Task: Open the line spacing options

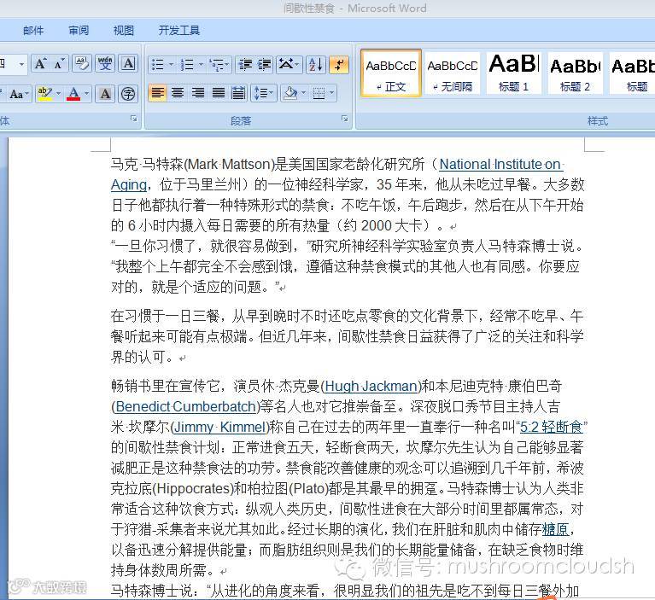Action: click(263, 93)
